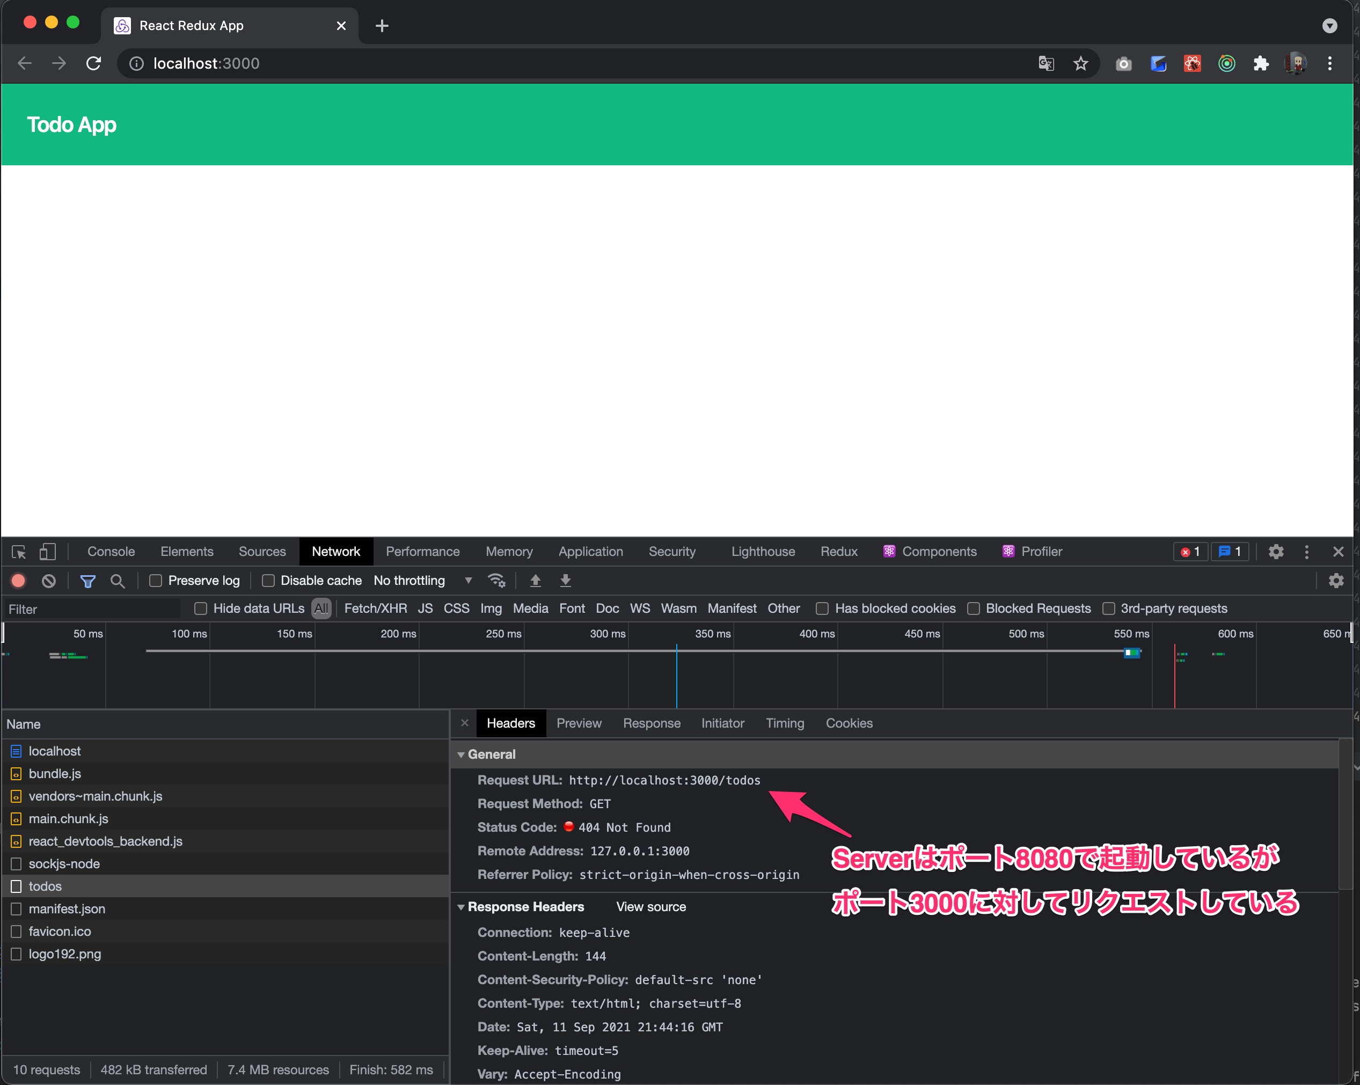The height and width of the screenshot is (1085, 1360).
Task: Toggle the network filter funnel icon
Action: 87,581
